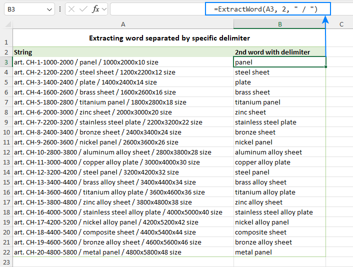Click cell A12 starting 'art. CH-10-2800-3800'
Viewport: 353px width, 267px height.
(123, 152)
